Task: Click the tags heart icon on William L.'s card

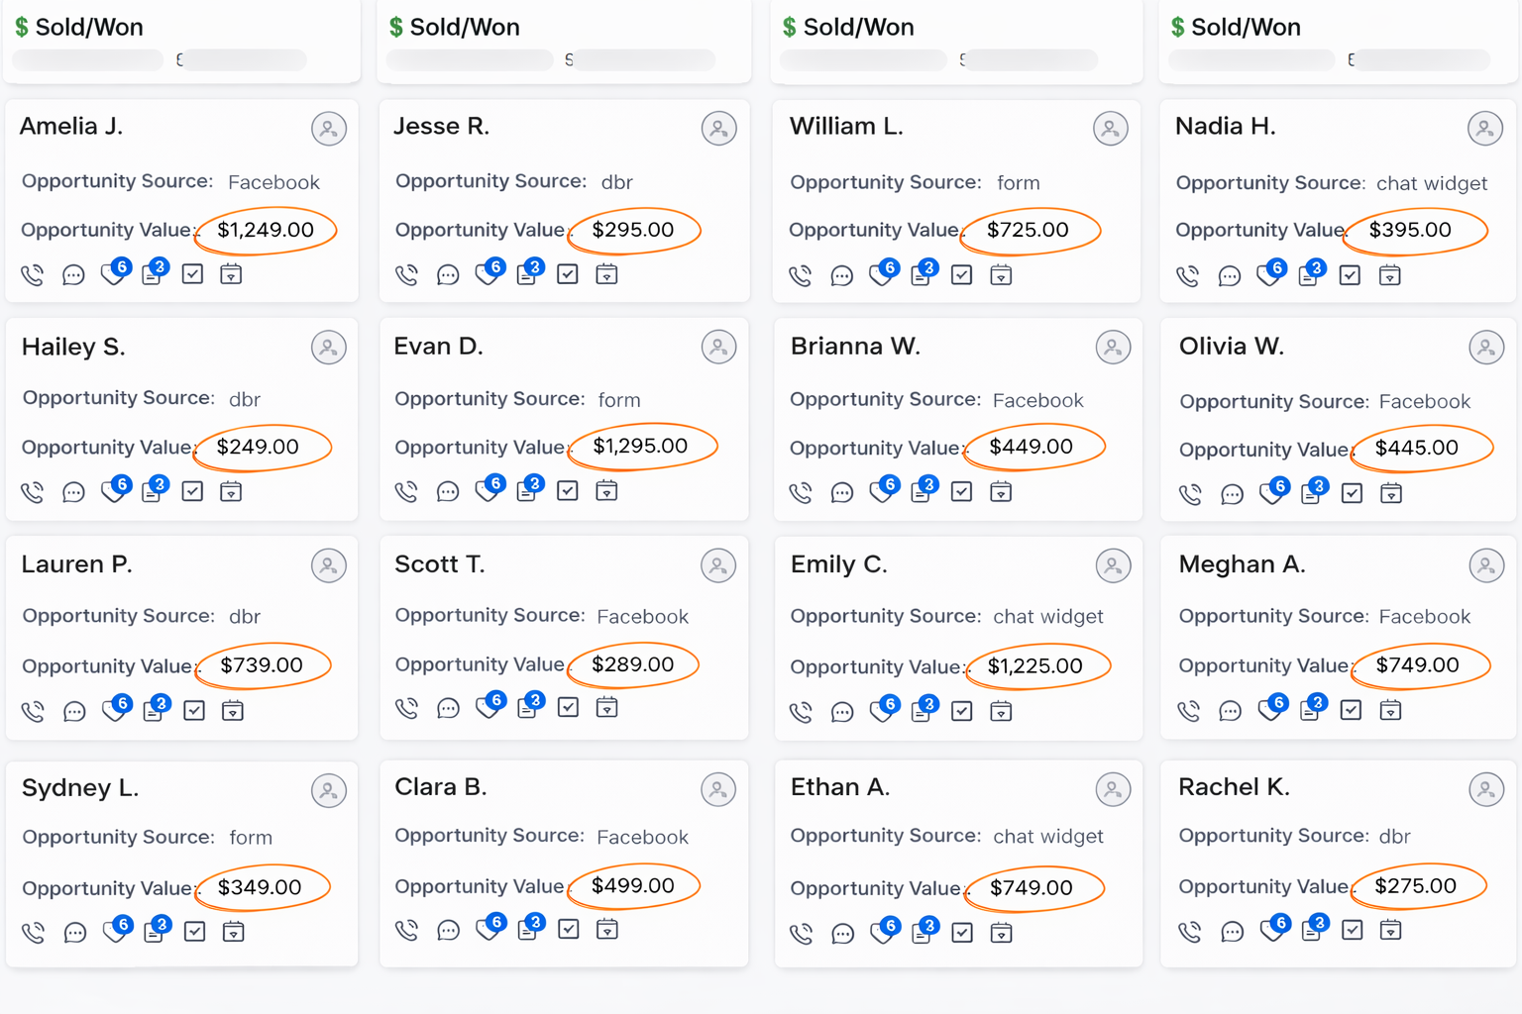Action: coord(881,275)
